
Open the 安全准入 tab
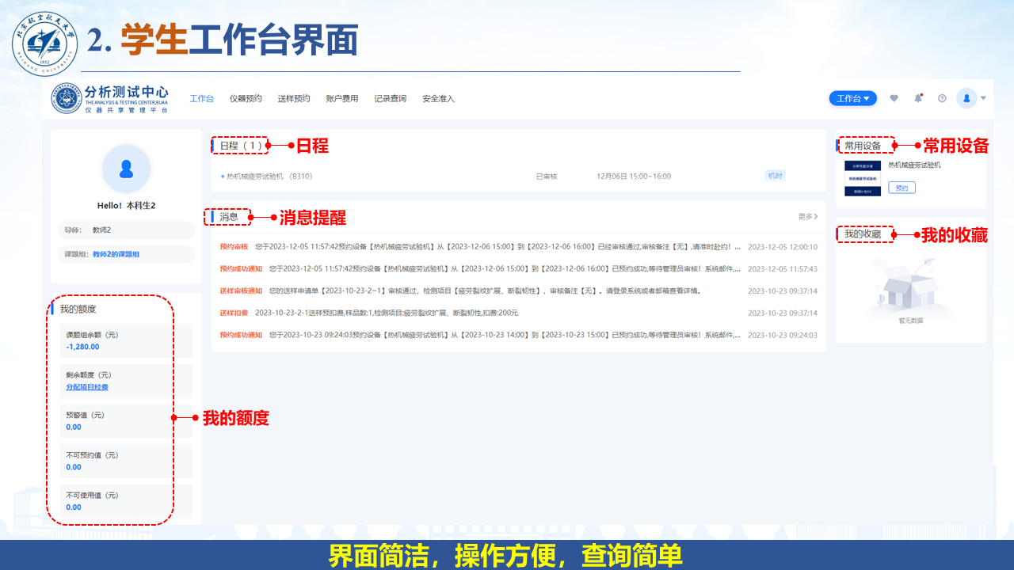coord(438,99)
